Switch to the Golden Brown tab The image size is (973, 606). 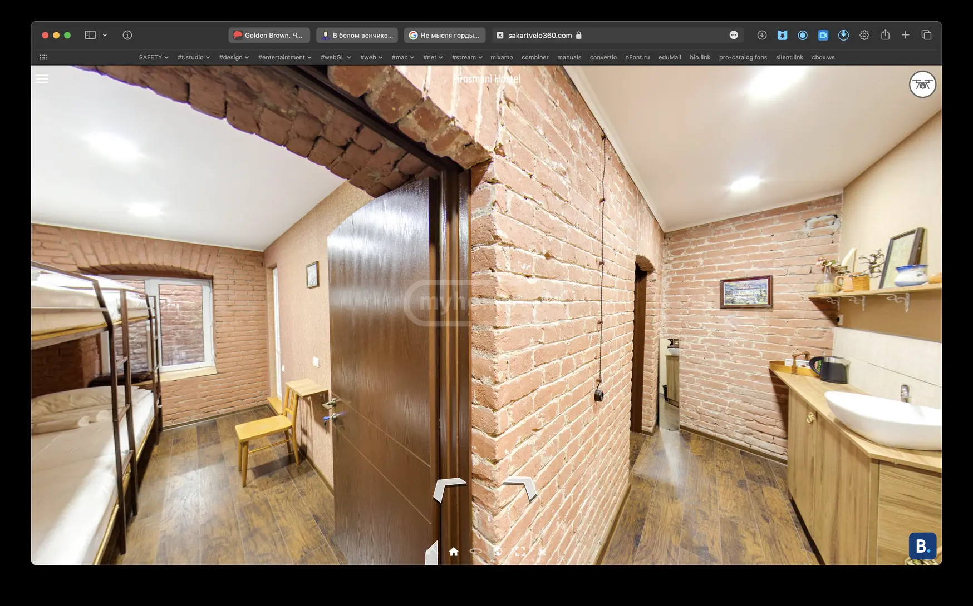269,35
